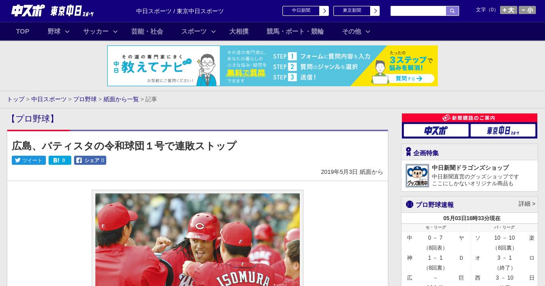Click 東京中日スポーツ subscription banner button
The image size is (545, 286).
(x=503, y=130)
